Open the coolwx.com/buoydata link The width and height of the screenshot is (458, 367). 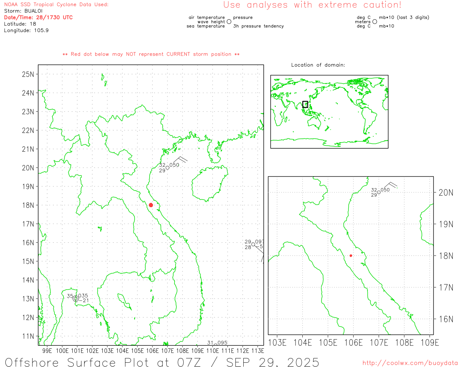tap(410, 363)
